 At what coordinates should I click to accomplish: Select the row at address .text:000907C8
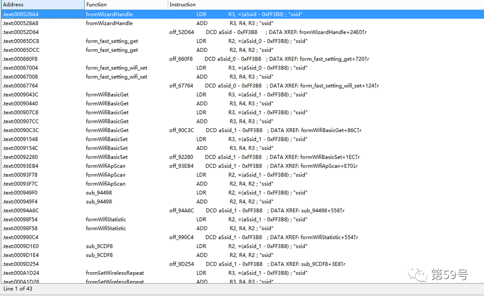coord(242,113)
